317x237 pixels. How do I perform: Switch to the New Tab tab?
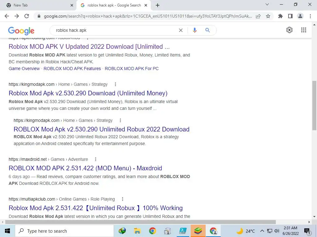tap(38, 6)
